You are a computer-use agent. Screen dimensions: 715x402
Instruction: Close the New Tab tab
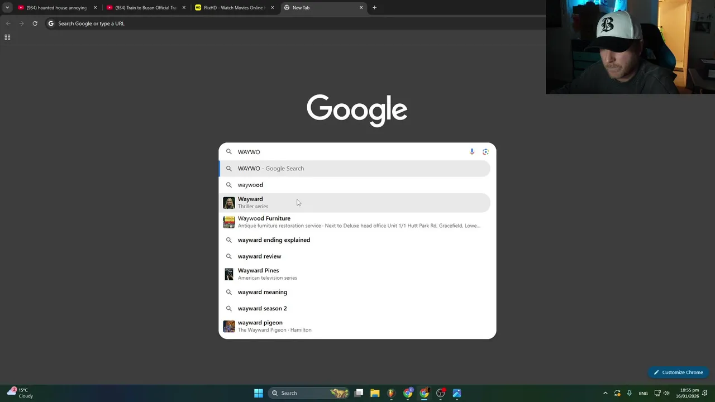point(361,8)
